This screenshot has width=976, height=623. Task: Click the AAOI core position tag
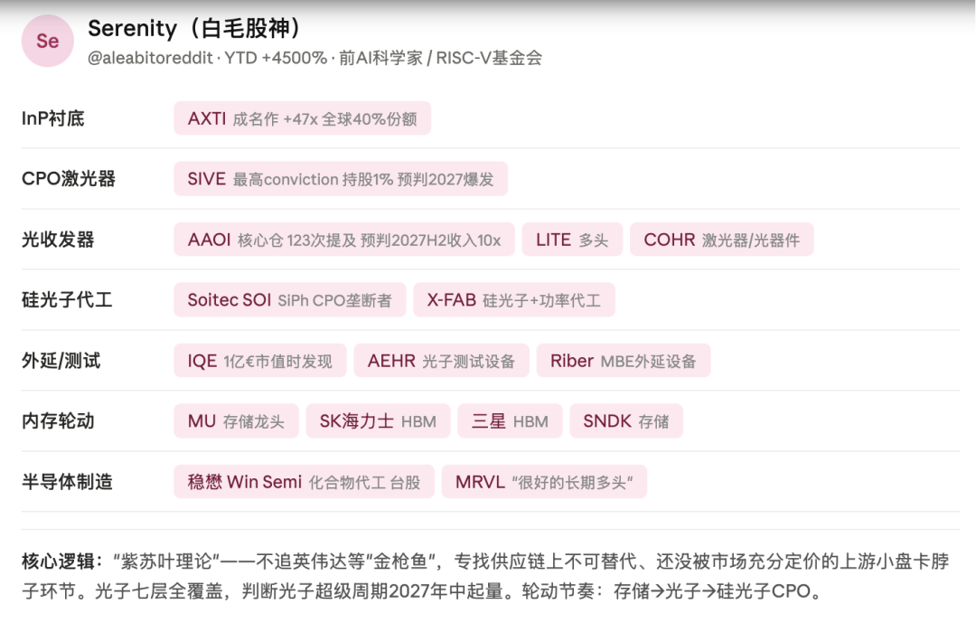344,240
